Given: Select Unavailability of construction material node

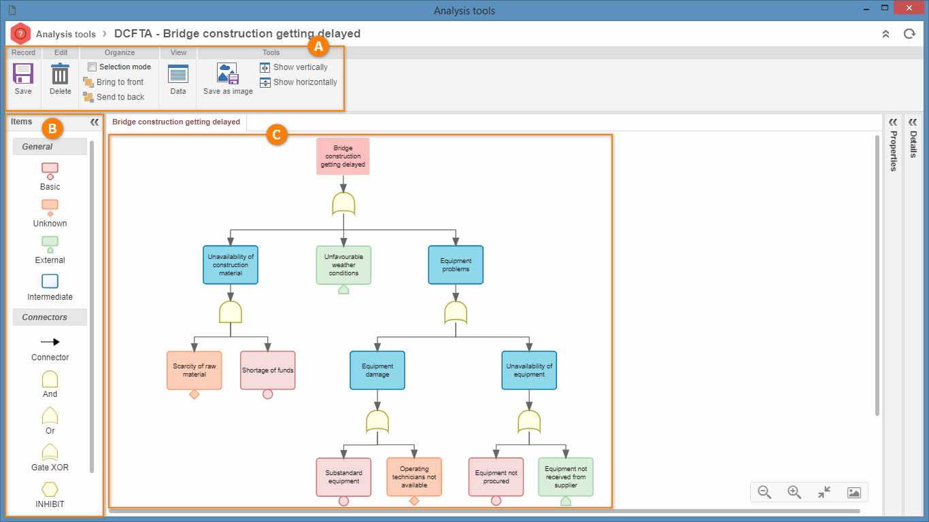Looking at the screenshot, I should pyautogui.click(x=231, y=265).
